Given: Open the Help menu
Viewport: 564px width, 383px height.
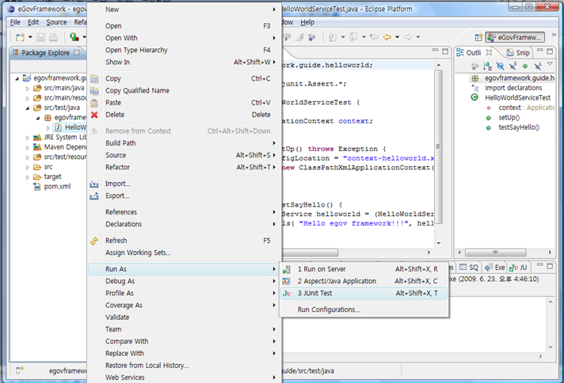Looking at the screenshot, I should point(307,22).
